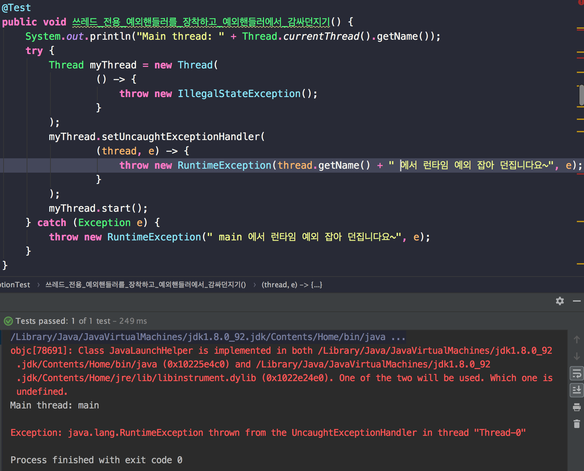Click the '@Test' annotation
This screenshot has width=584, height=471.
tap(16, 7)
